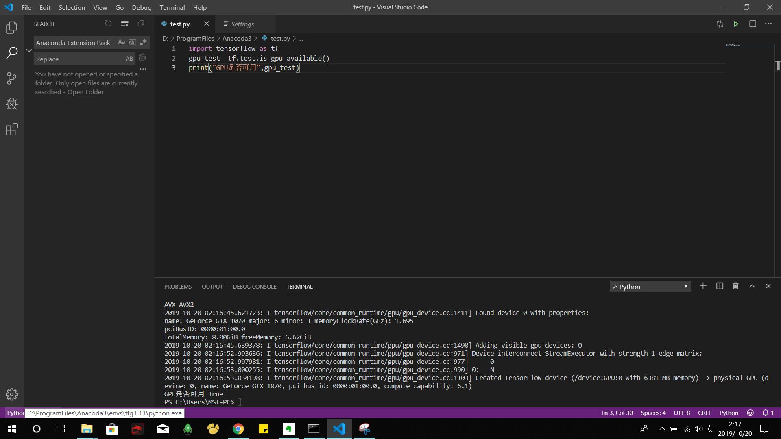Open the Terminal menu

(172, 7)
